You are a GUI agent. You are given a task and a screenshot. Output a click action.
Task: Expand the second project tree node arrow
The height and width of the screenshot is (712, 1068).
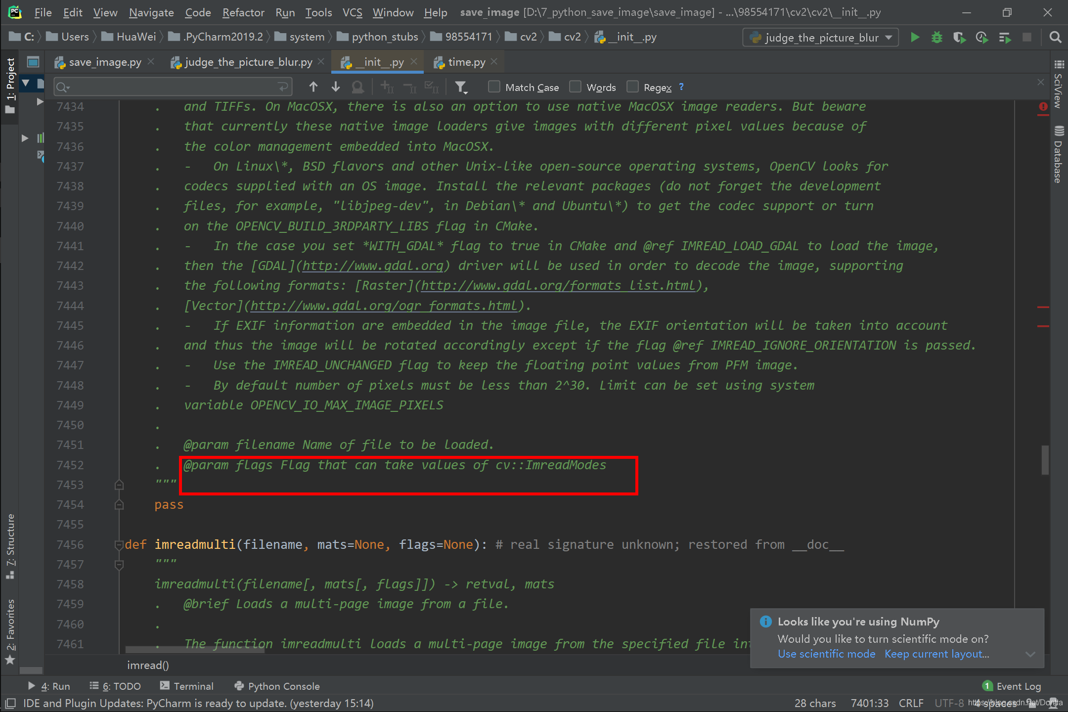point(25,138)
